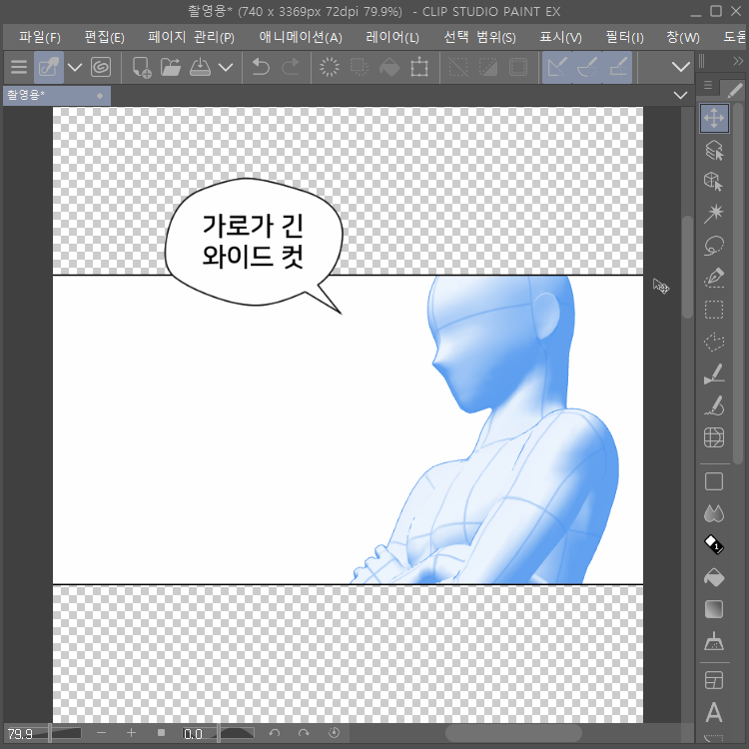This screenshot has width=749, height=749.
Task: Open the 편집(E) menu
Action: (x=104, y=37)
